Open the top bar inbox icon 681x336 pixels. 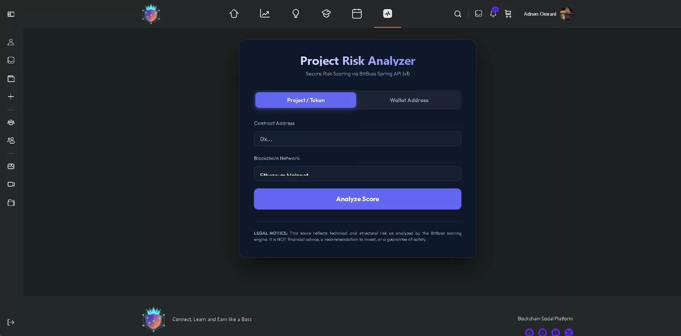[x=479, y=14]
